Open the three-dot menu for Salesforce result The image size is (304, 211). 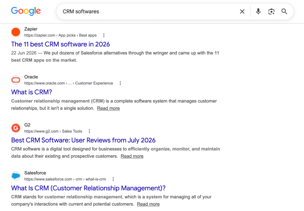(x=113, y=179)
